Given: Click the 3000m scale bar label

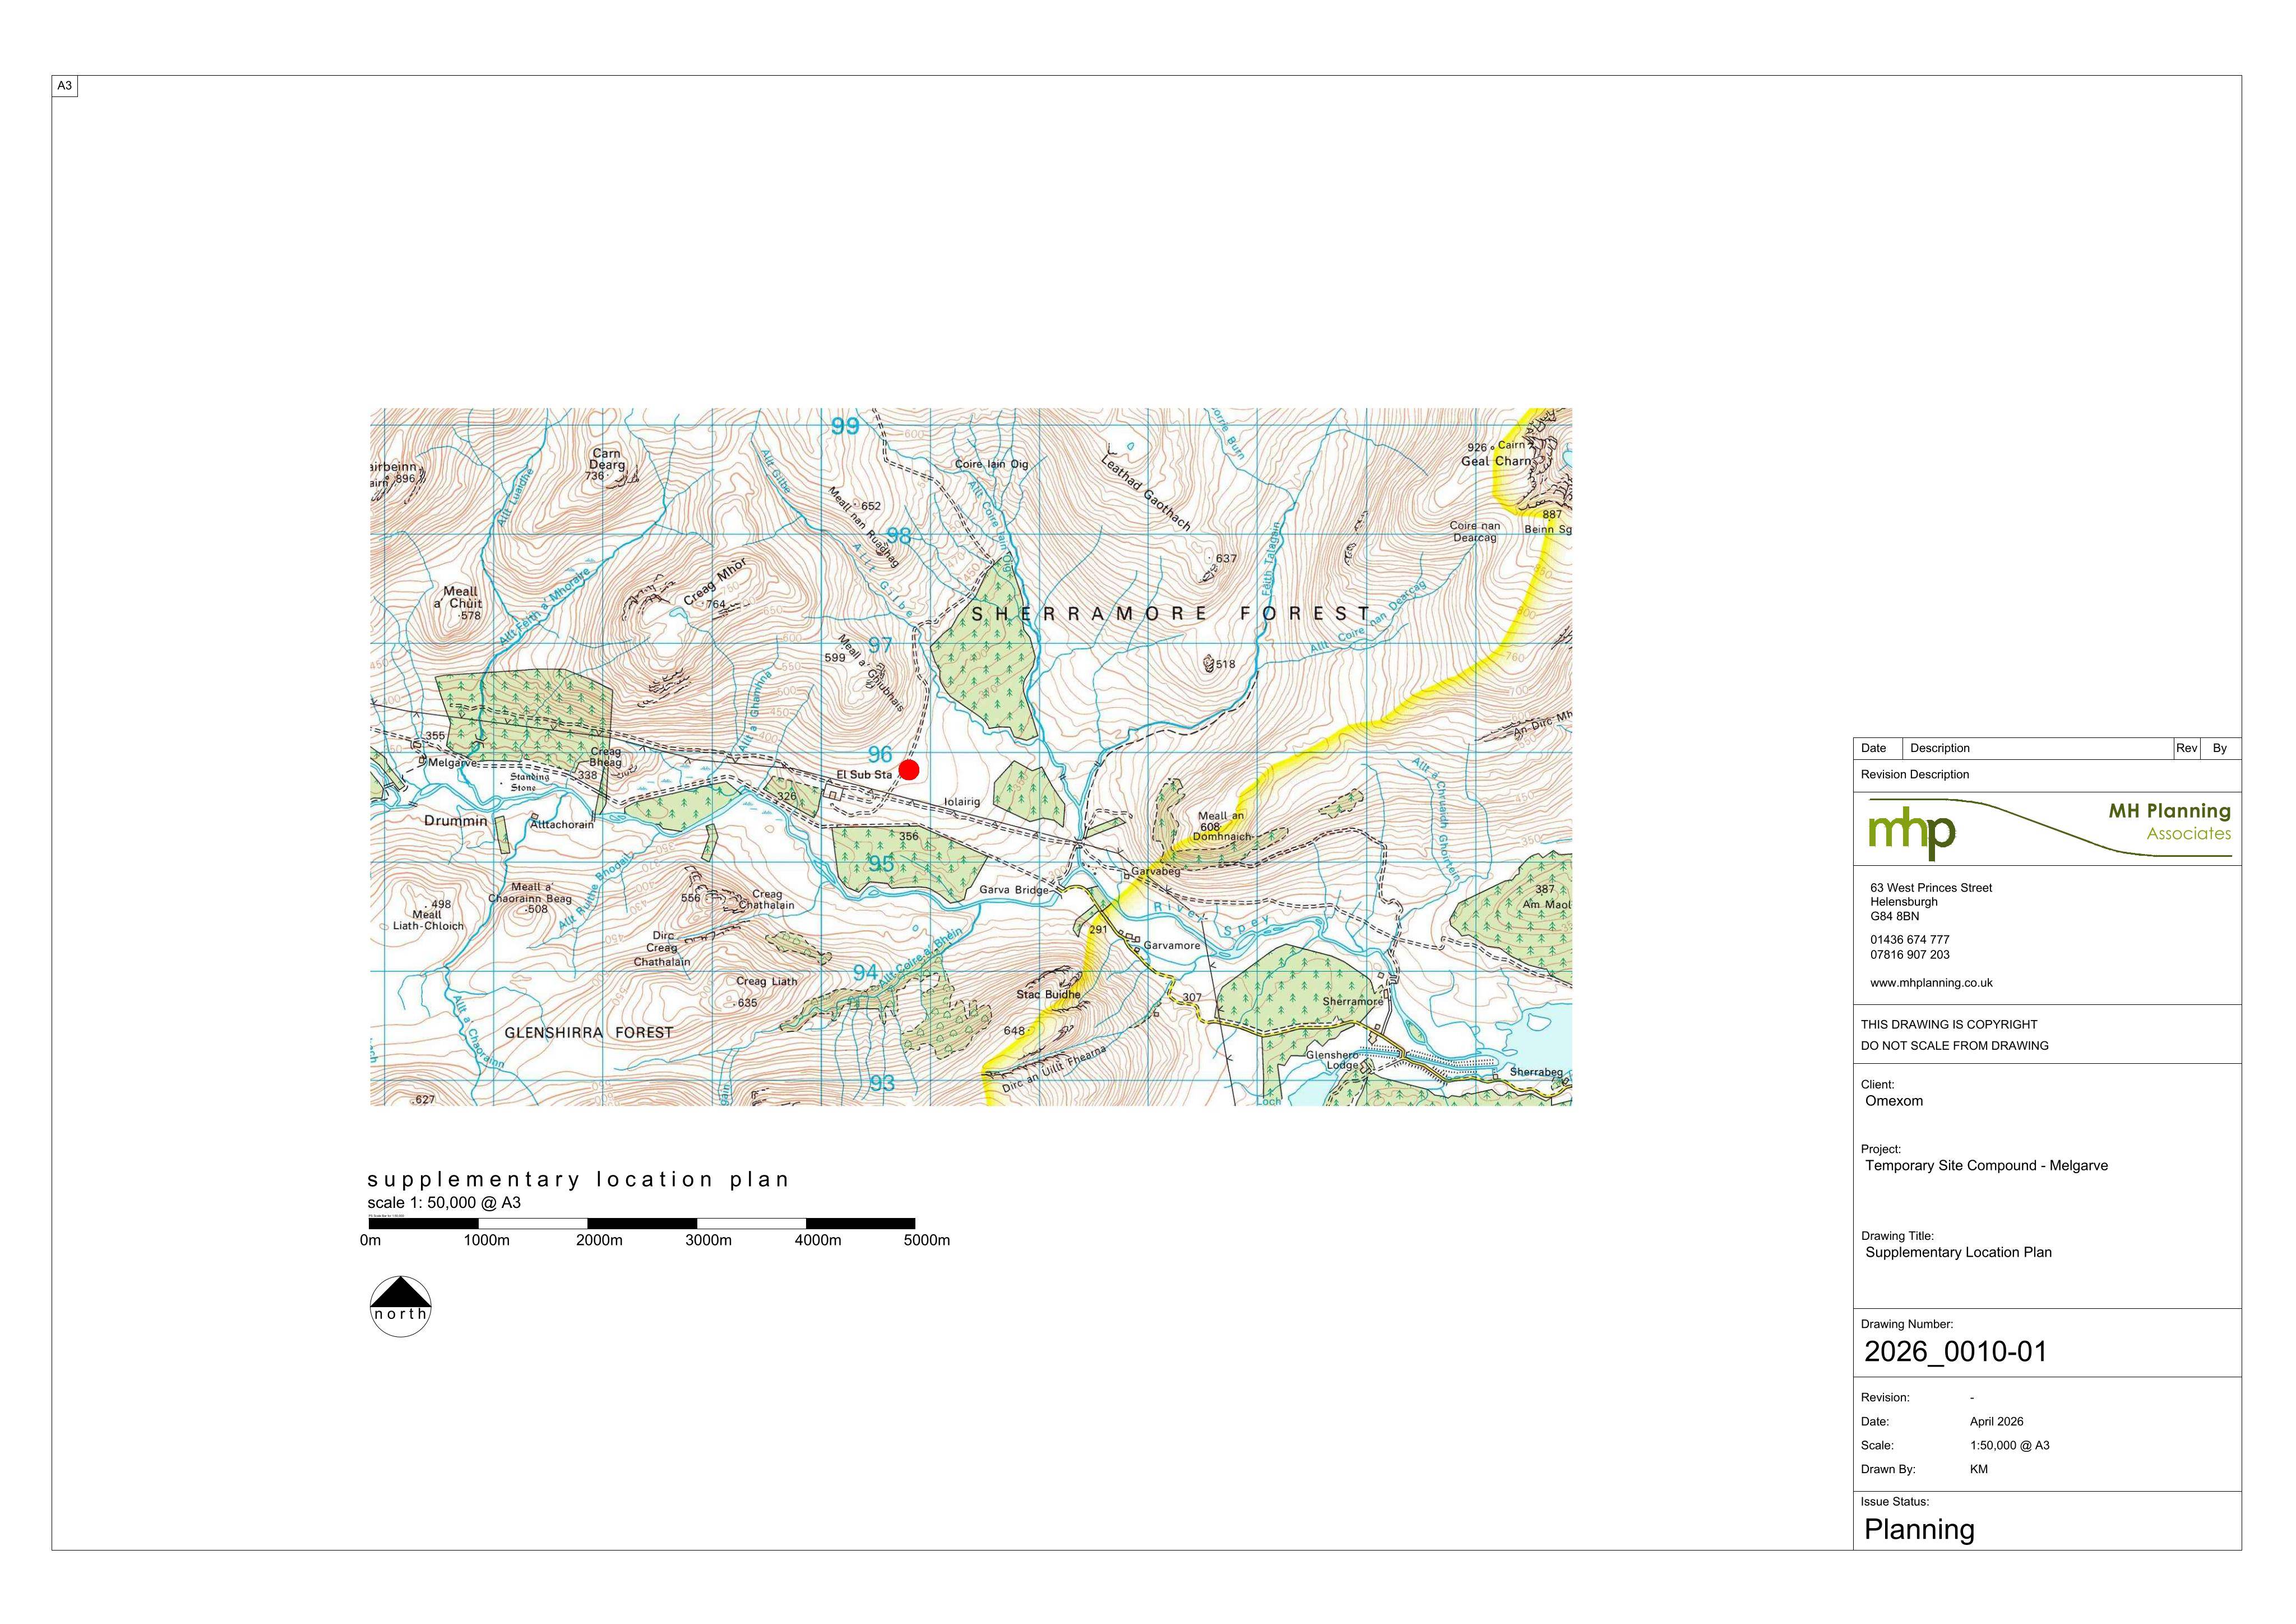Looking at the screenshot, I should tap(709, 1241).
